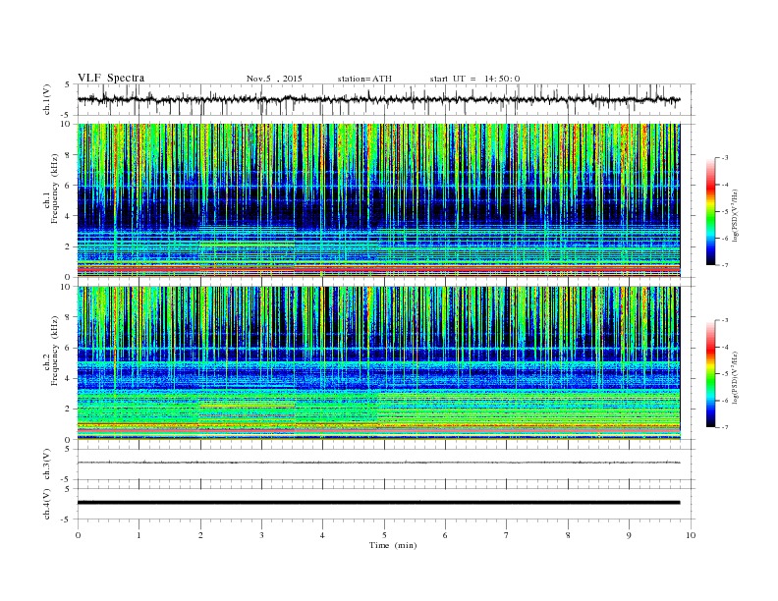Viewport: 778px width, 601px height.
Task: Click the ch.1 spectrogram 6 kHz tick label
Action: click(x=68, y=186)
